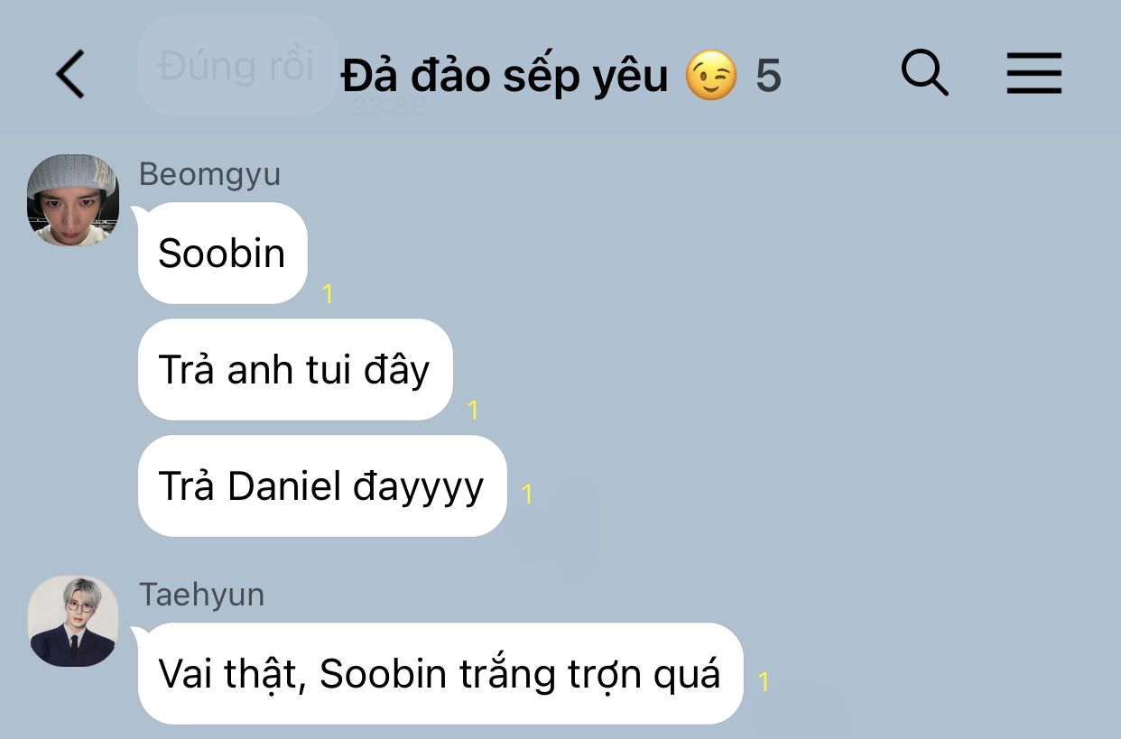Tap the Taehyun sender name
This screenshot has width=1121, height=739.
[x=201, y=595]
